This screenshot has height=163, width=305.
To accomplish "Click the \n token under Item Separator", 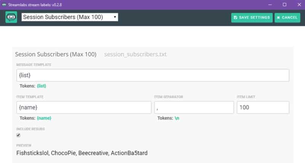I will pyautogui.click(x=177, y=118).
